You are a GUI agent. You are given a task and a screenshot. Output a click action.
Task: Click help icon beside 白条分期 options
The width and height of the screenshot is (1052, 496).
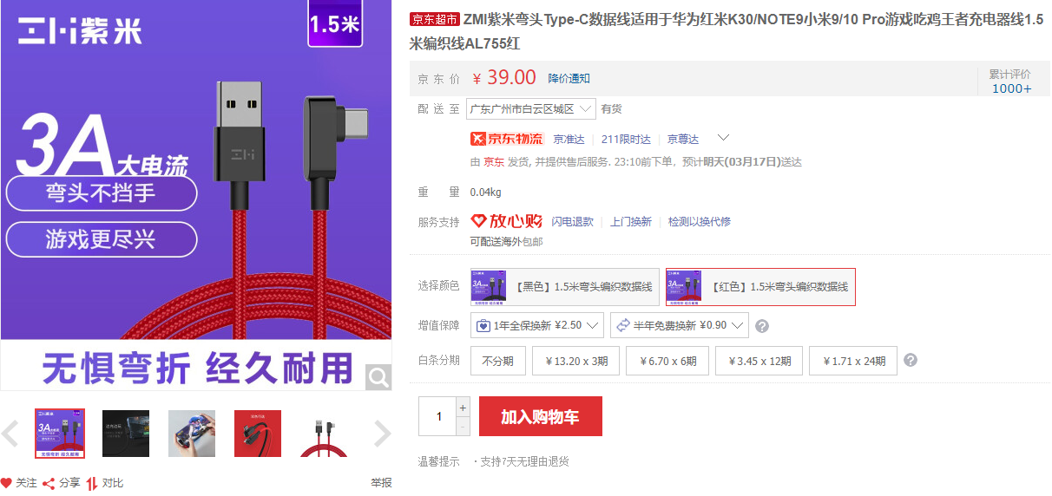pyautogui.click(x=911, y=360)
